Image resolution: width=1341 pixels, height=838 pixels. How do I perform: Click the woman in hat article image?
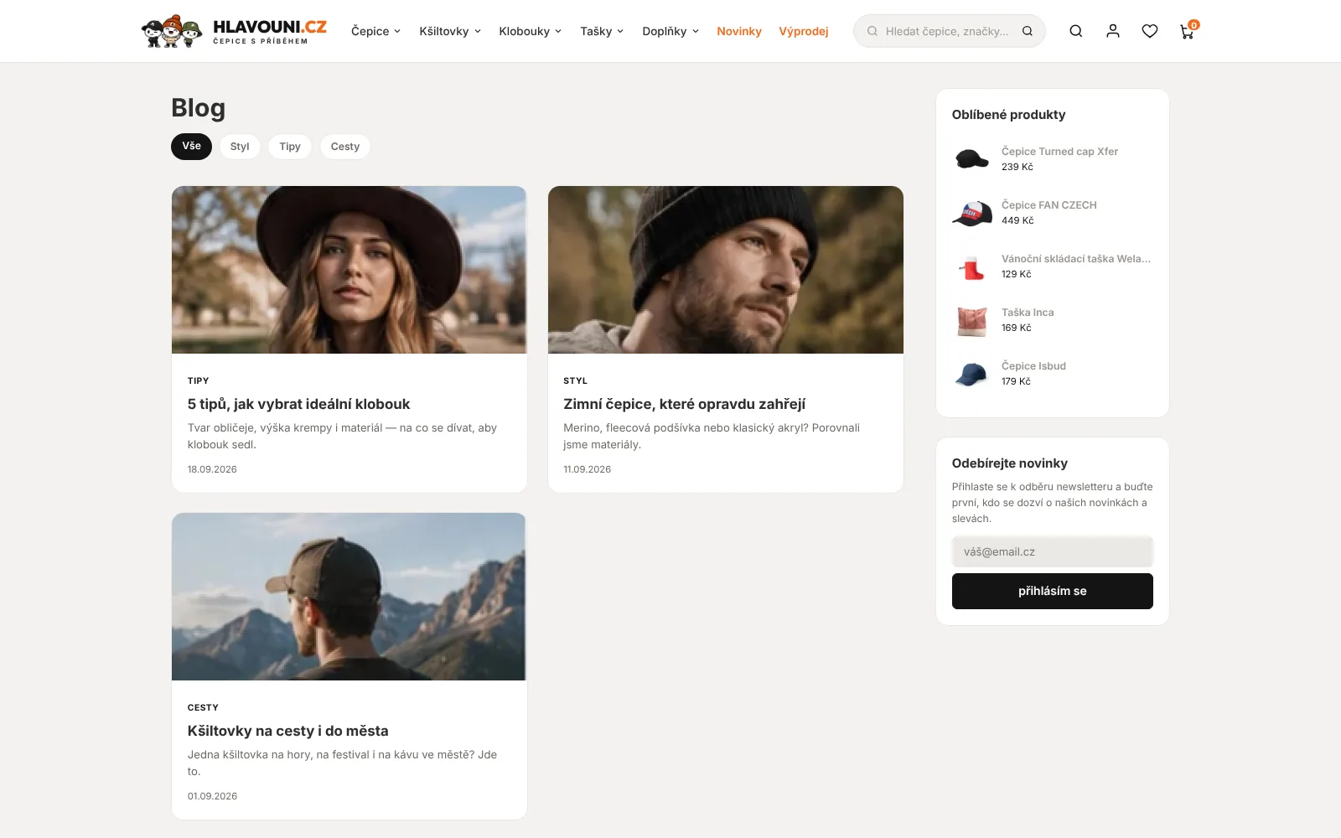coord(349,270)
